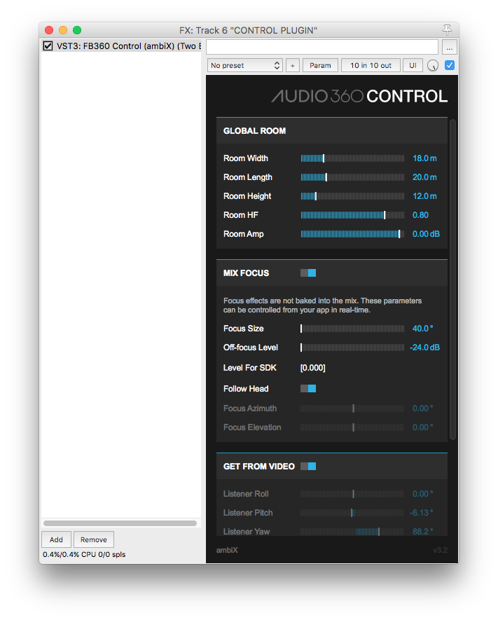This screenshot has height=620, width=498.
Task: Click the Add FX button
Action: click(56, 539)
